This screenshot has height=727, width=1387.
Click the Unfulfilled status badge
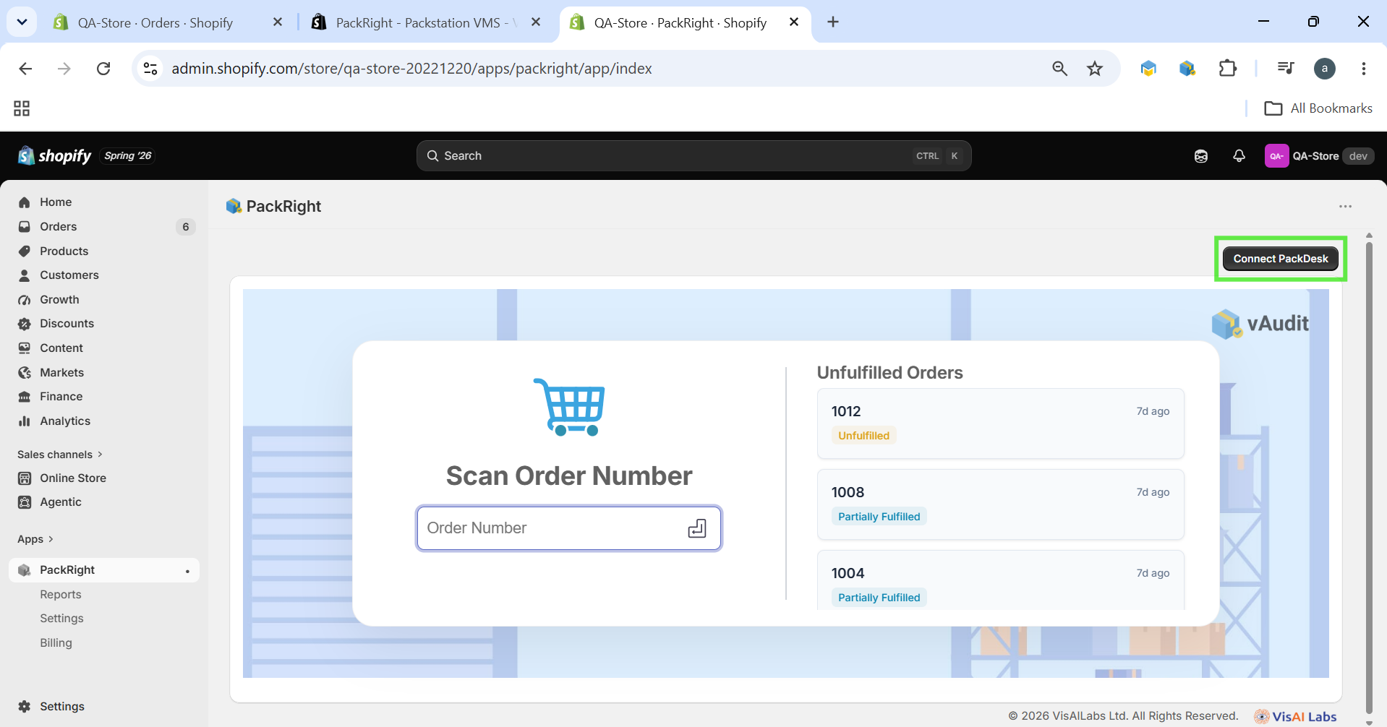coord(863,436)
